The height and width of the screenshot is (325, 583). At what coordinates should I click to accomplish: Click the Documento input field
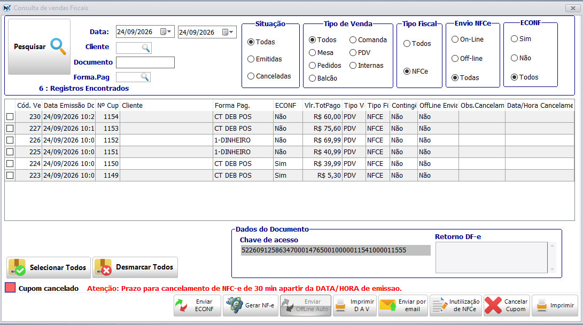(x=145, y=62)
